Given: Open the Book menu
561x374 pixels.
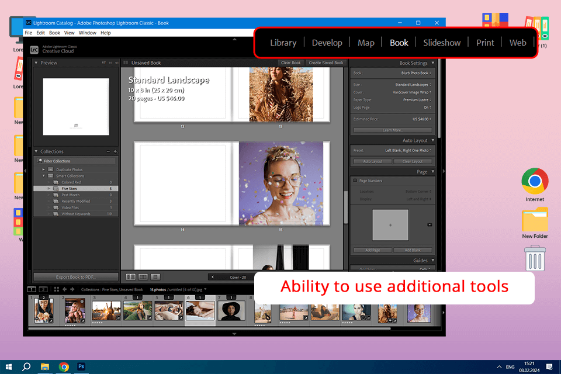Looking at the screenshot, I should click(54, 33).
